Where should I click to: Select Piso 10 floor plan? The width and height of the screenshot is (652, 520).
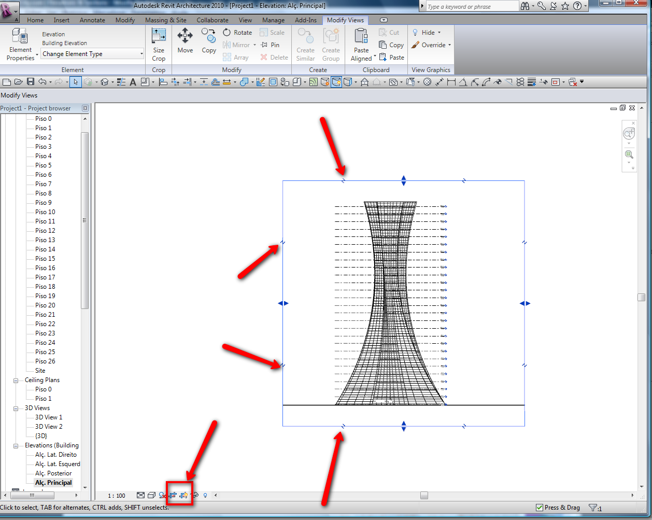point(45,212)
